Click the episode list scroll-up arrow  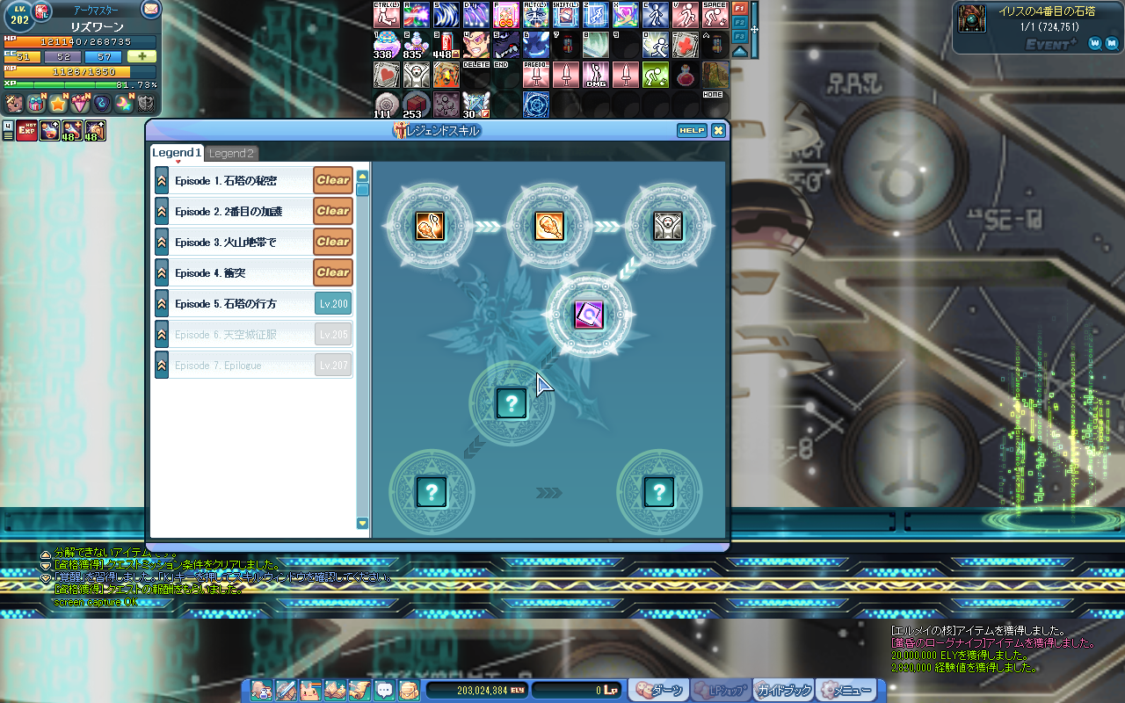362,175
